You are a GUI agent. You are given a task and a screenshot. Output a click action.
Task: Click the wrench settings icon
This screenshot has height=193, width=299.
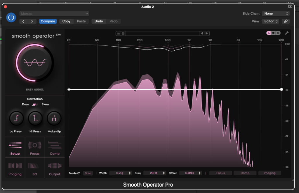[287, 33]
